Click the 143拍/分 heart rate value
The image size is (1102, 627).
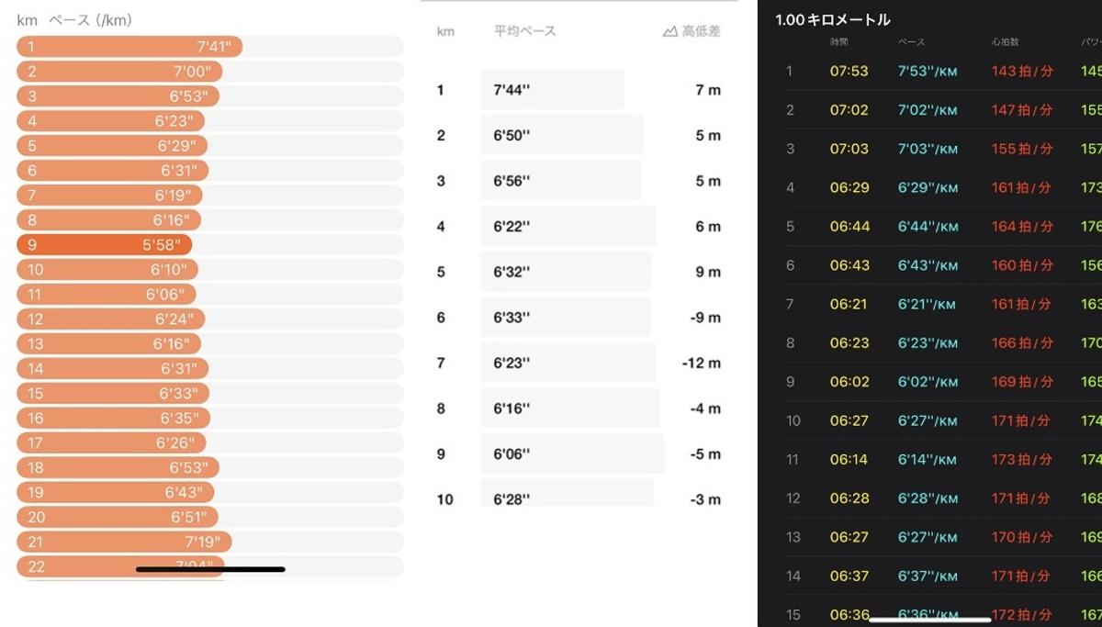(x=1021, y=72)
